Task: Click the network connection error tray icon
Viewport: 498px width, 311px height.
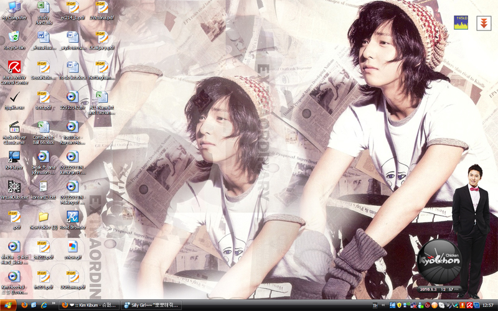Action: click(413, 305)
